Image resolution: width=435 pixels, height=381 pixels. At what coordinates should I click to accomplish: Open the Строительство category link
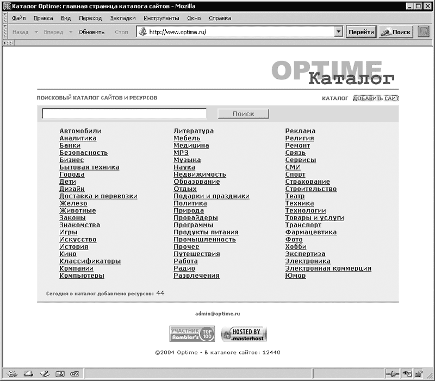coord(310,189)
